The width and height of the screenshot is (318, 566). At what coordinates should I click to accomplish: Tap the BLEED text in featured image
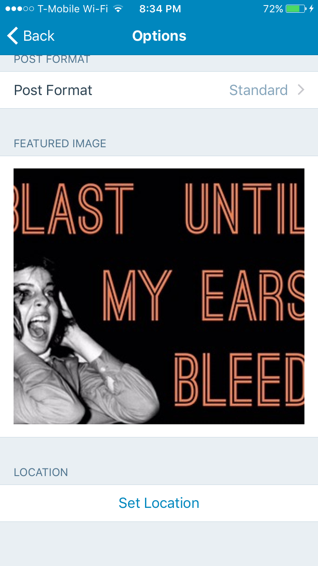(239, 377)
